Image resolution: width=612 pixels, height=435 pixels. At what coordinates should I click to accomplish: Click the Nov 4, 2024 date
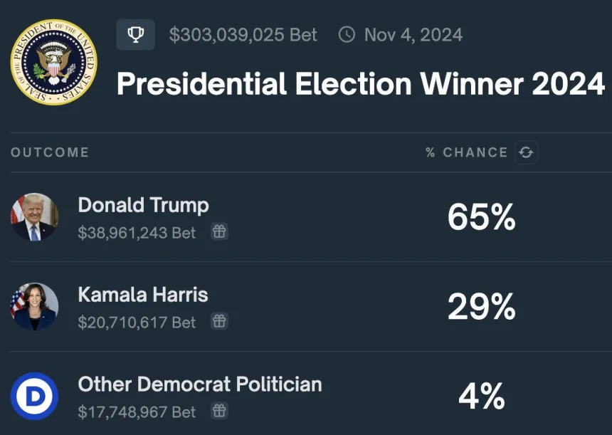click(413, 35)
